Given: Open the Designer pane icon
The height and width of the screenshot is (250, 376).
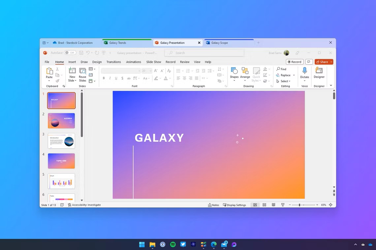Looking at the screenshot, I should [x=319, y=71].
